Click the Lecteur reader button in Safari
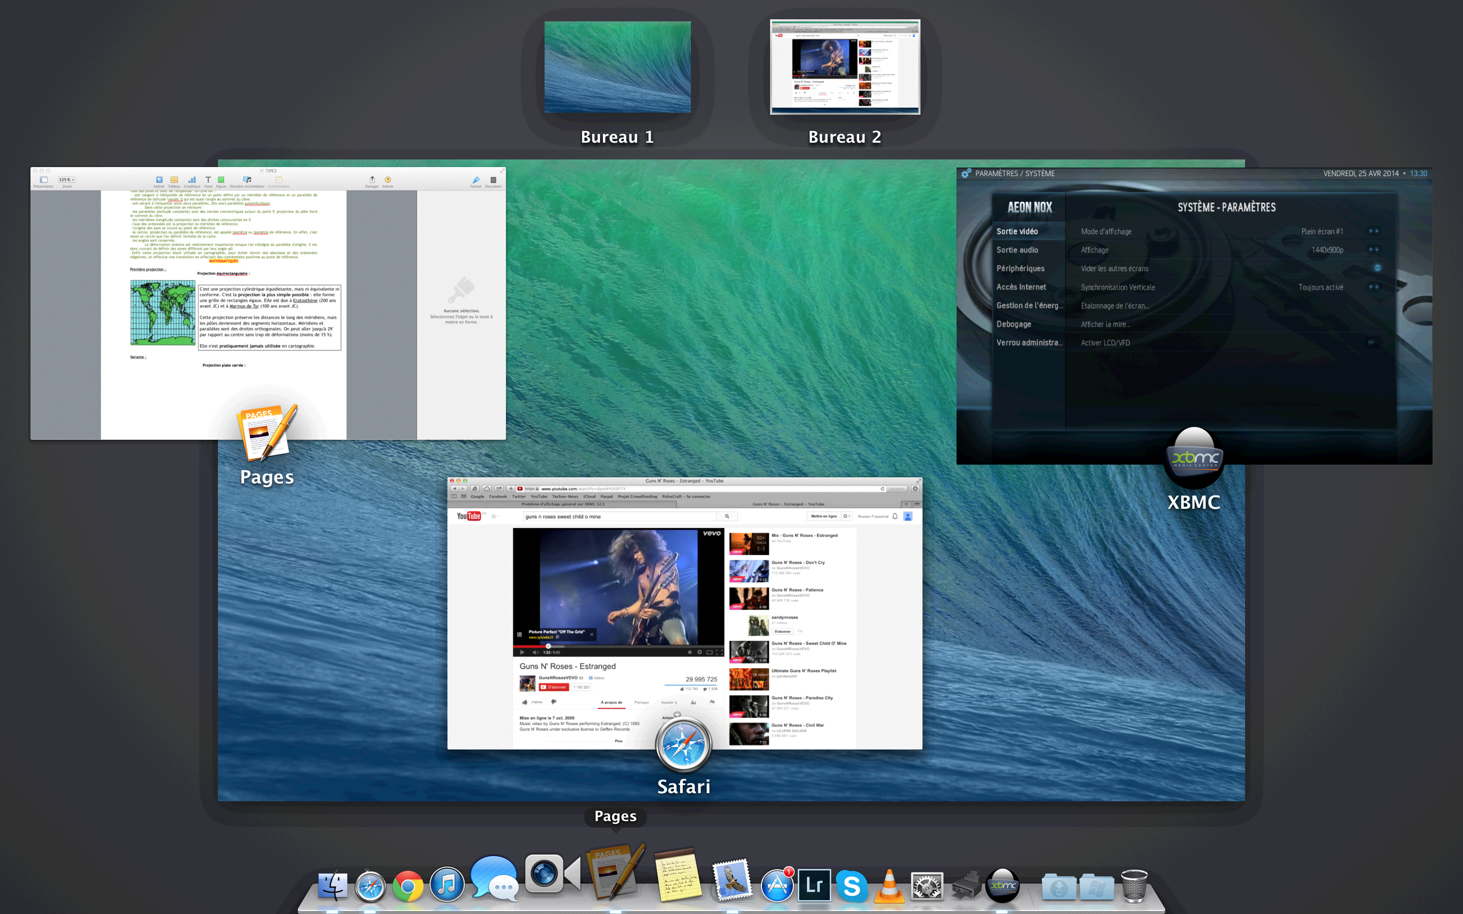 tap(897, 488)
